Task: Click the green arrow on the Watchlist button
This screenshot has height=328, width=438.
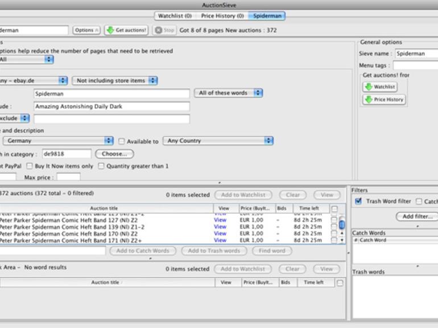Action: point(369,87)
